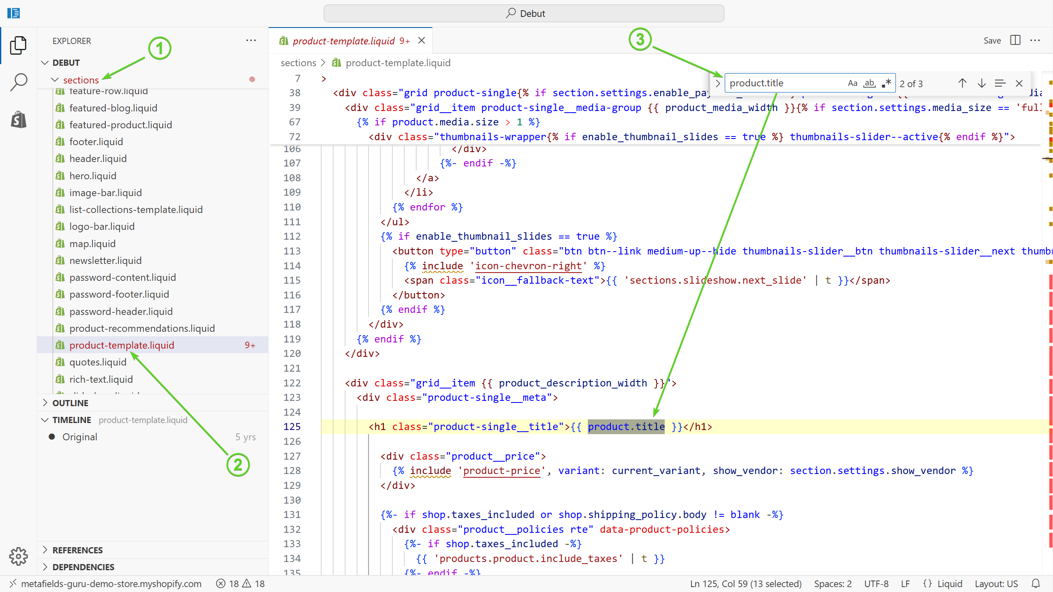This screenshot has height=592, width=1053.
Task: Toggle Match Case in find widget
Action: click(852, 83)
